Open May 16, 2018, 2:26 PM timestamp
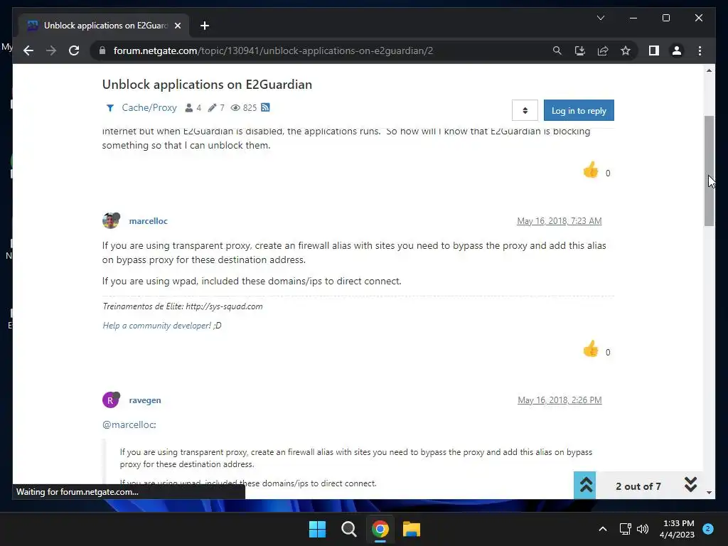This screenshot has width=728, height=546. 560,400
